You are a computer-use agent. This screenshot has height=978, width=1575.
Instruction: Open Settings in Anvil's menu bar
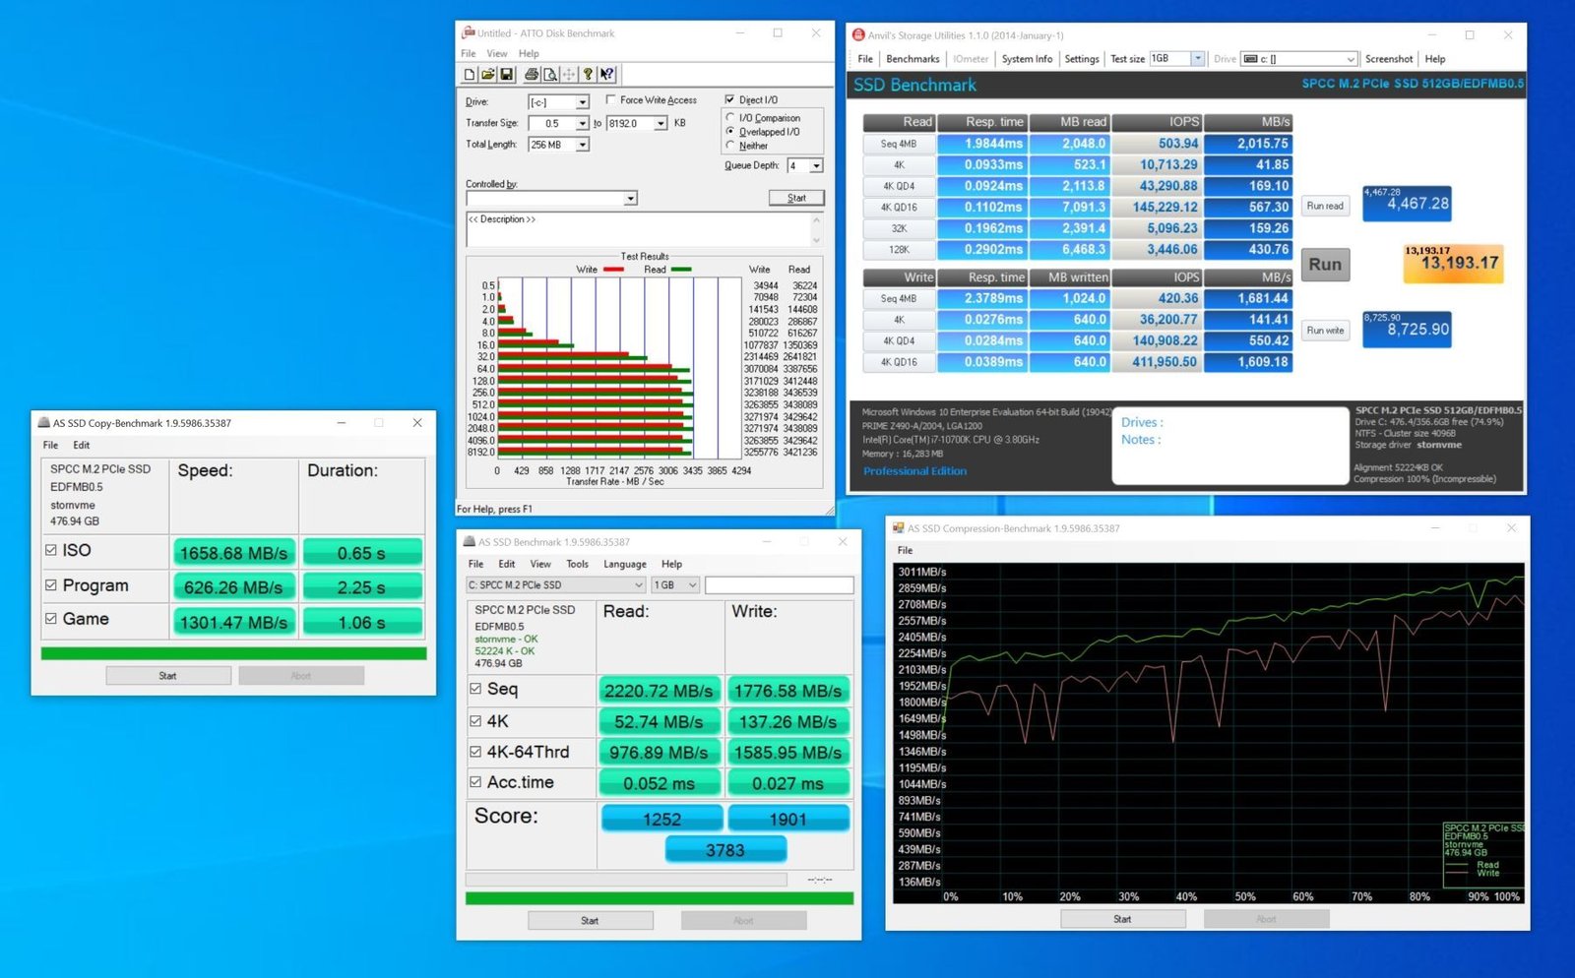click(1082, 59)
